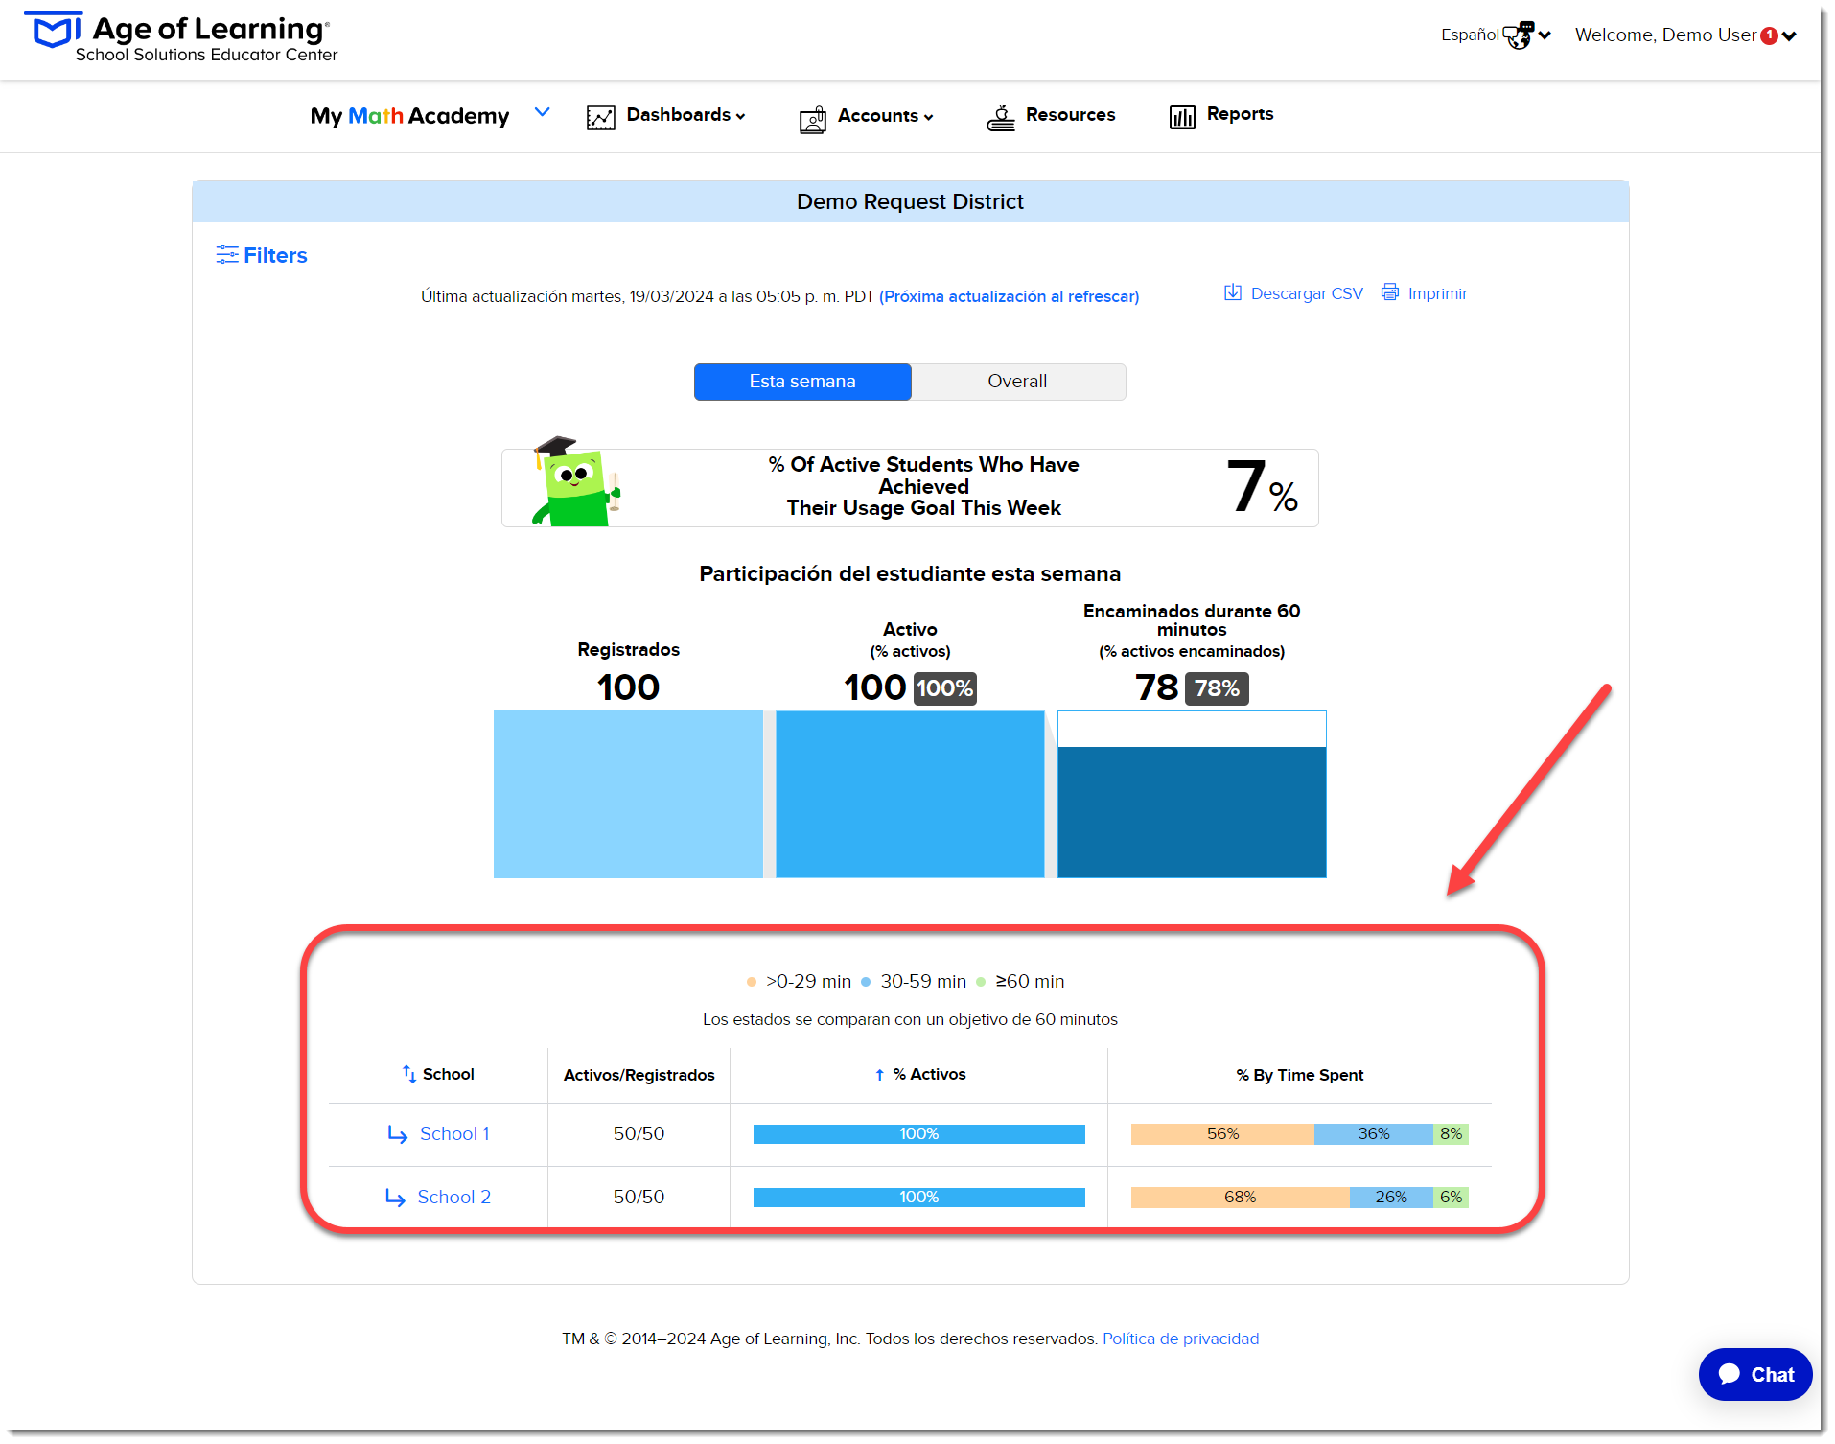Click the Registrados light blue bar

(x=628, y=794)
